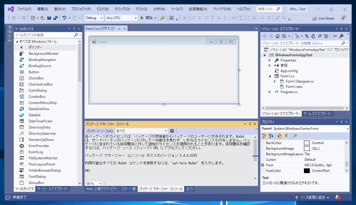Switch to エラー一覧 tab
The image size is (356, 205).
[x=128, y=189]
